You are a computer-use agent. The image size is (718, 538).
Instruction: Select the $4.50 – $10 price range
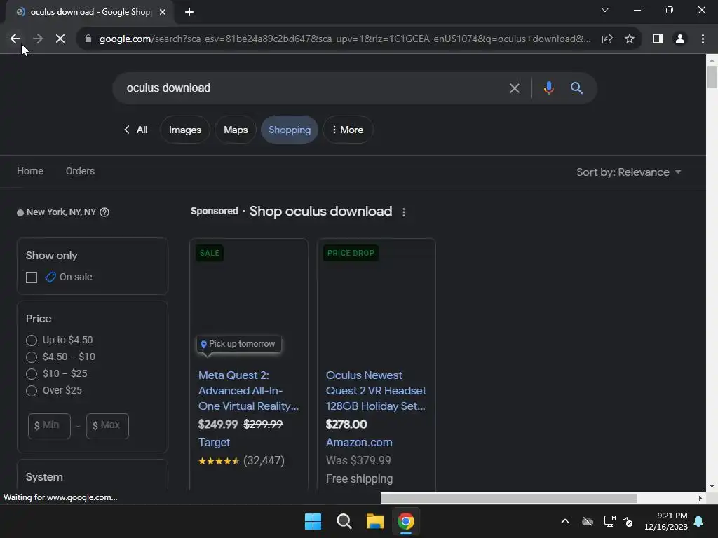pos(32,357)
